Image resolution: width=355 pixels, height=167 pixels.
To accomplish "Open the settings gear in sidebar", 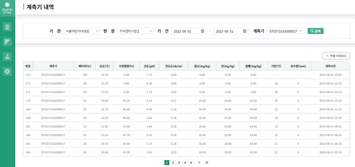I will (x=7, y=72).
